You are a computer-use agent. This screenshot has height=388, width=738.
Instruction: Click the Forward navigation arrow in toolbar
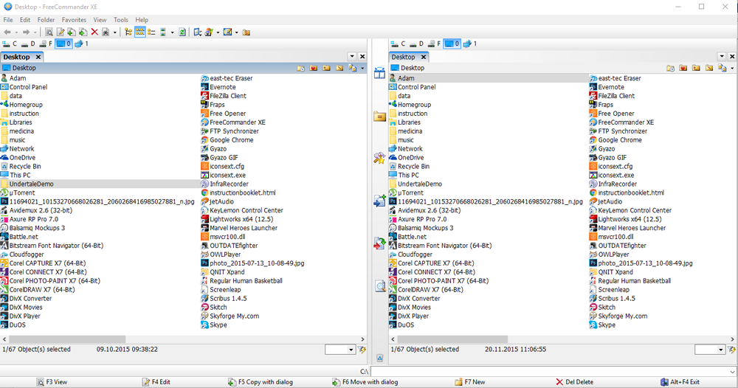pyautogui.click(x=26, y=32)
